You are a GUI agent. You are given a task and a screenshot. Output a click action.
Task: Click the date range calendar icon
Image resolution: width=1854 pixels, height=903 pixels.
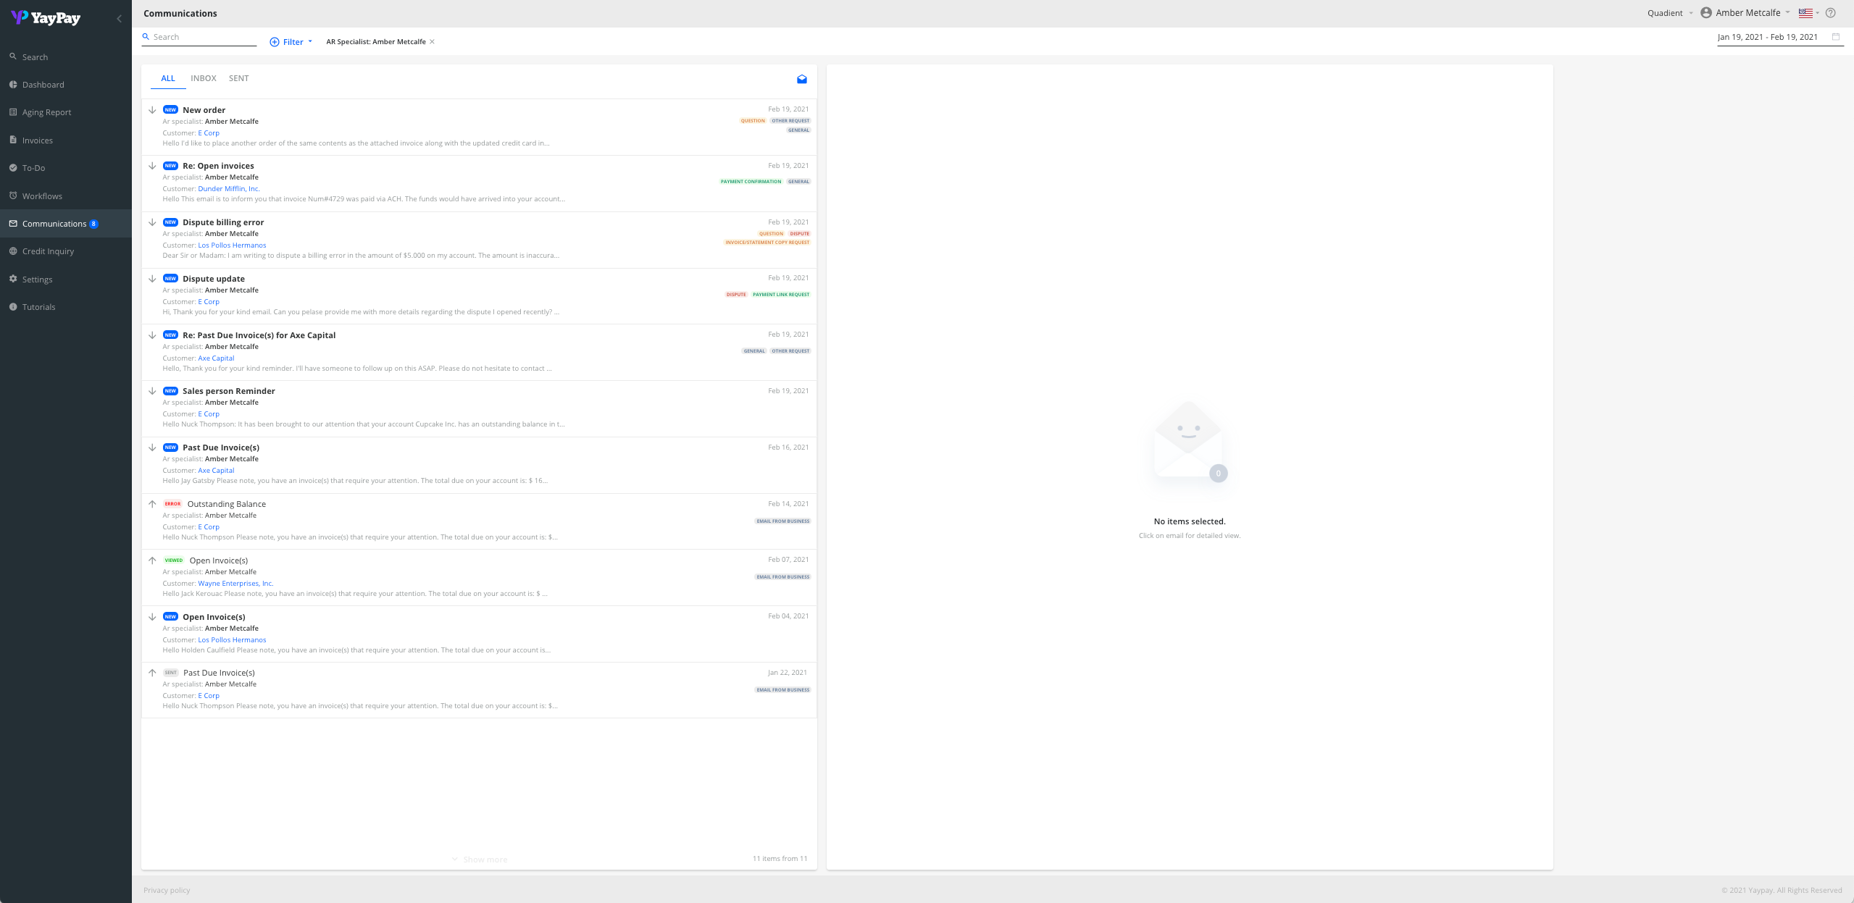[x=1835, y=37]
